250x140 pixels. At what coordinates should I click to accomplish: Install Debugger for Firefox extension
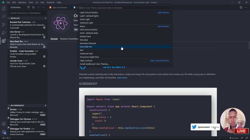[43, 134]
